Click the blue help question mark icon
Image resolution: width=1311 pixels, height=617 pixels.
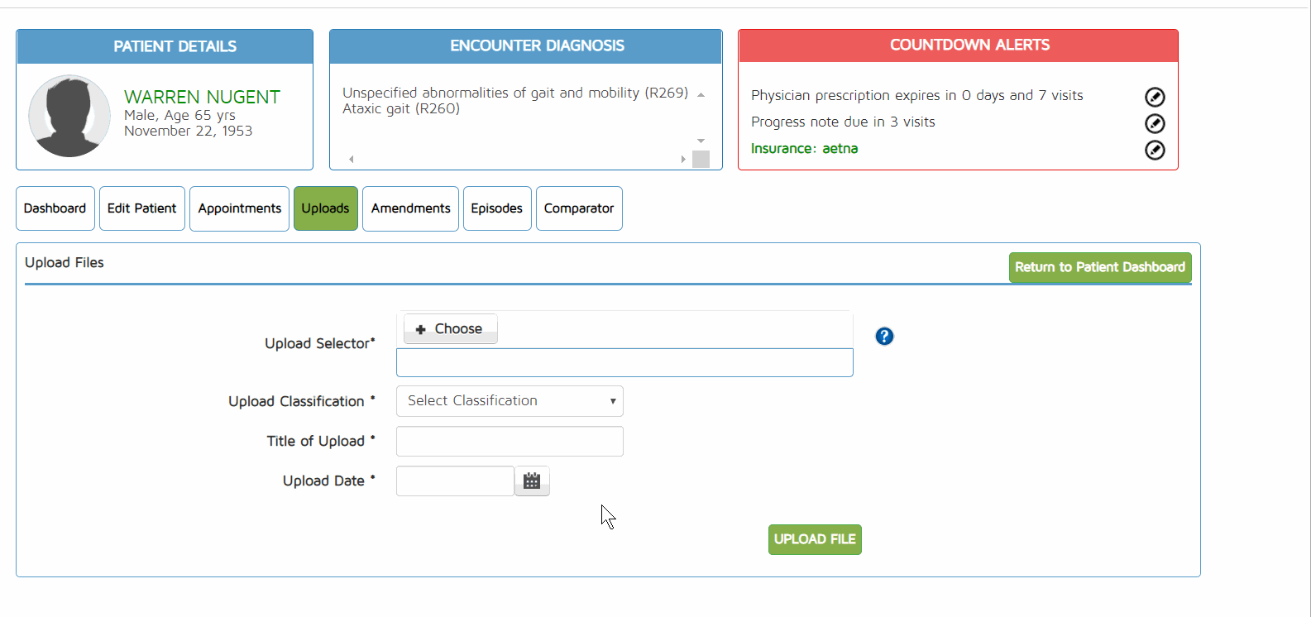884,336
